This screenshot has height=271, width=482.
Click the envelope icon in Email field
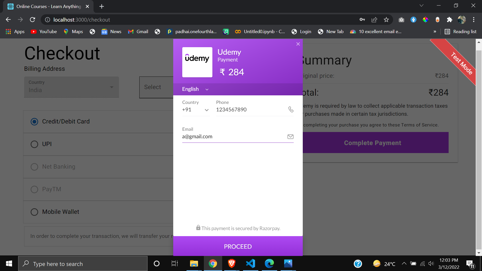coord(290,137)
